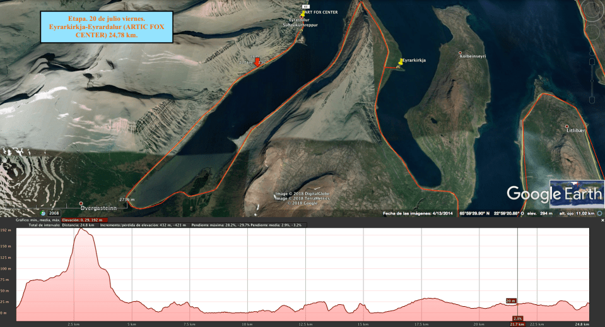This screenshot has width=605, height=327.
Task: Click the 21.7 km profile position marker
Action: click(x=517, y=324)
